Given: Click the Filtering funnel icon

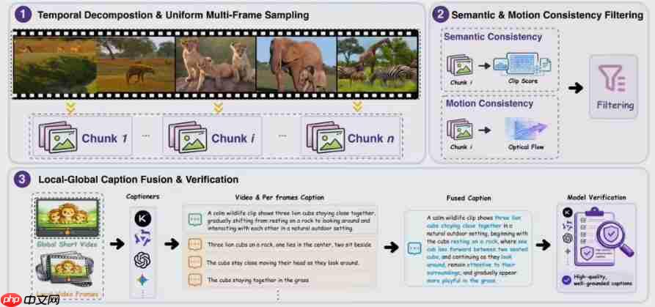Looking at the screenshot, I should click(x=612, y=78).
